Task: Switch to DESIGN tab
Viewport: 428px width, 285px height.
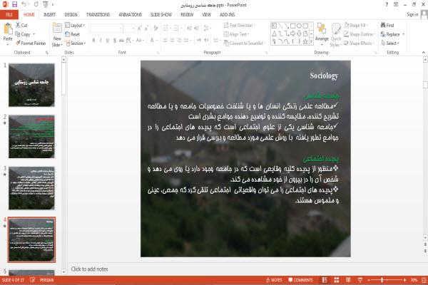Action: point(71,15)
